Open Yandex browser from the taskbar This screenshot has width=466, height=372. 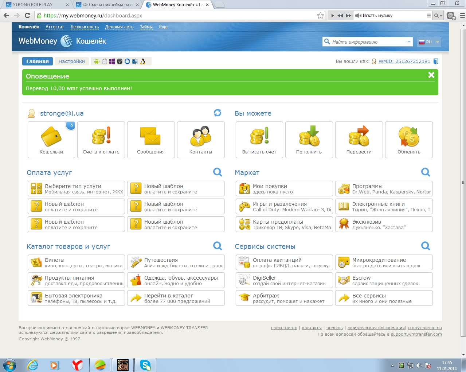pyautogui.click(x=77, y=365)
